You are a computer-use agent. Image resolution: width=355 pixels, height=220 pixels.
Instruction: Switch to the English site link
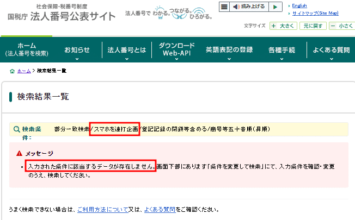coord(299,5)
